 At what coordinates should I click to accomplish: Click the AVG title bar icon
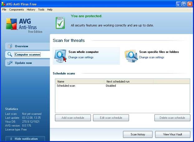click(3, 4)
